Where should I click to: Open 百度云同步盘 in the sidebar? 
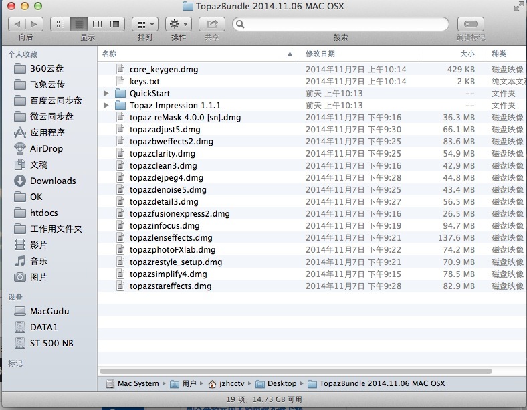tap(49, 100)
